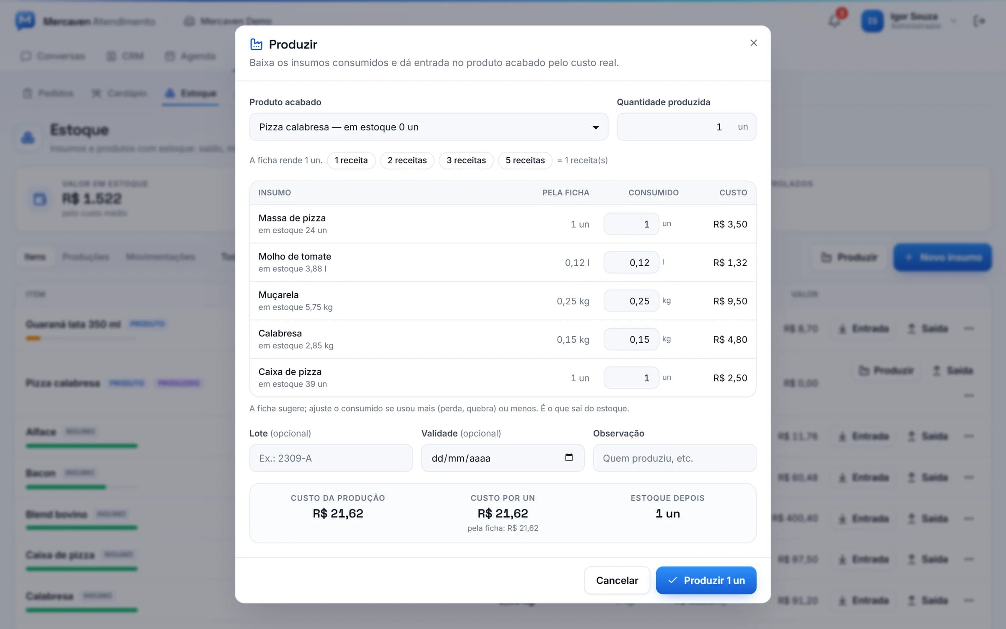1006x629 pixels.
Task: Click the logout icon in the header
Action: pyautogui.click(x=979, y=21)
